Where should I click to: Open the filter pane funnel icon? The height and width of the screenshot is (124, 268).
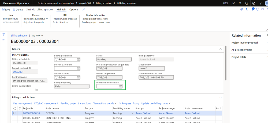point(4,35)
